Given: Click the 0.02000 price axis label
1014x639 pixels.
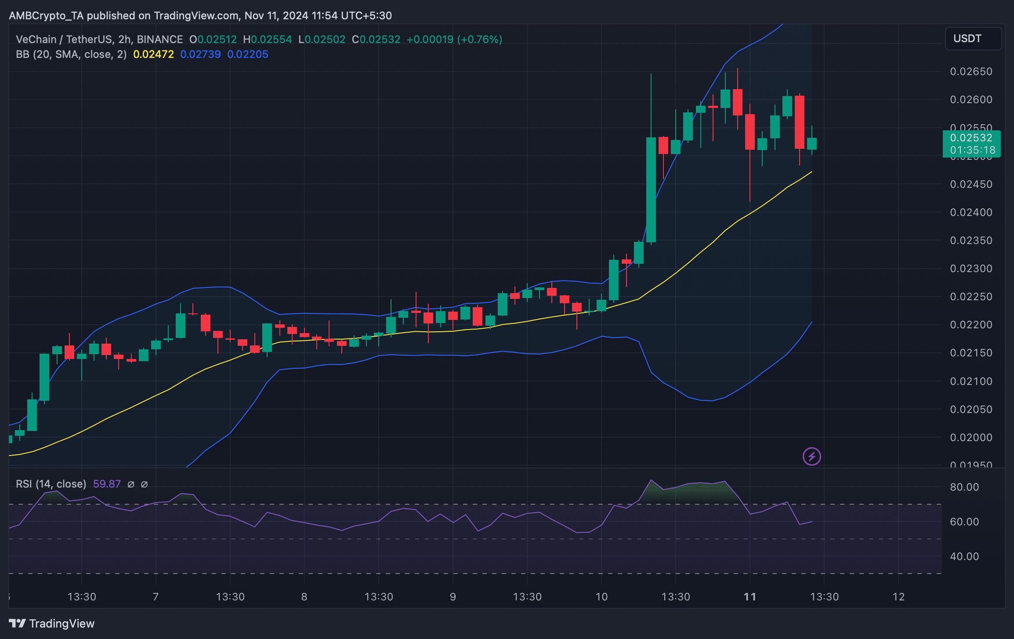Looking at the screenshot, I should pos(971,438).
